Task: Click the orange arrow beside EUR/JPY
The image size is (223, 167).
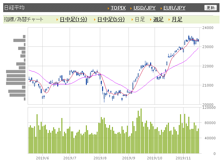Action: click(x=161, y=8)
